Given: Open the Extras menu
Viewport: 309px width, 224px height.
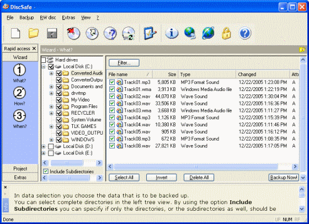Looking at the screenshot, I should tap(68, 18).
